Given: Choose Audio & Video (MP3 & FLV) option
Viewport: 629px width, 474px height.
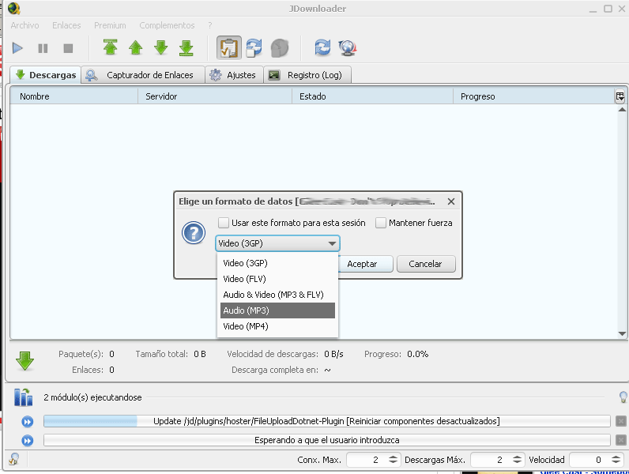Looking at the screenshot, I should coord(277,295).
